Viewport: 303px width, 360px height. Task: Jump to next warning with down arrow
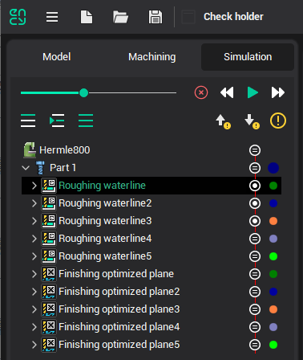(x=252, y=121)
